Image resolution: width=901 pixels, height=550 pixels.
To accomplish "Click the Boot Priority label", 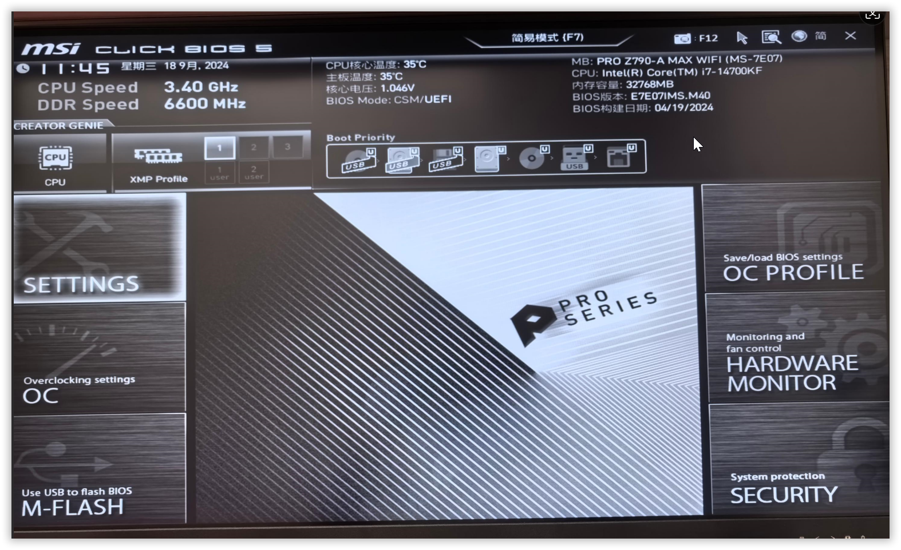I will [x=361, y=137].
